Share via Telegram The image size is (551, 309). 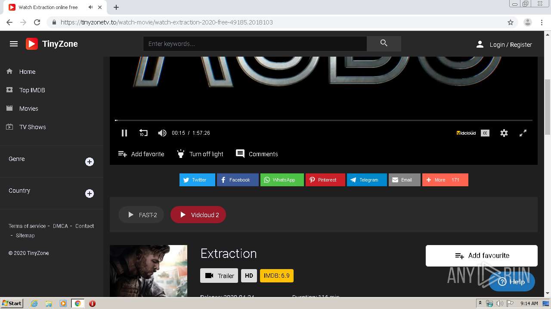(367, 180)
